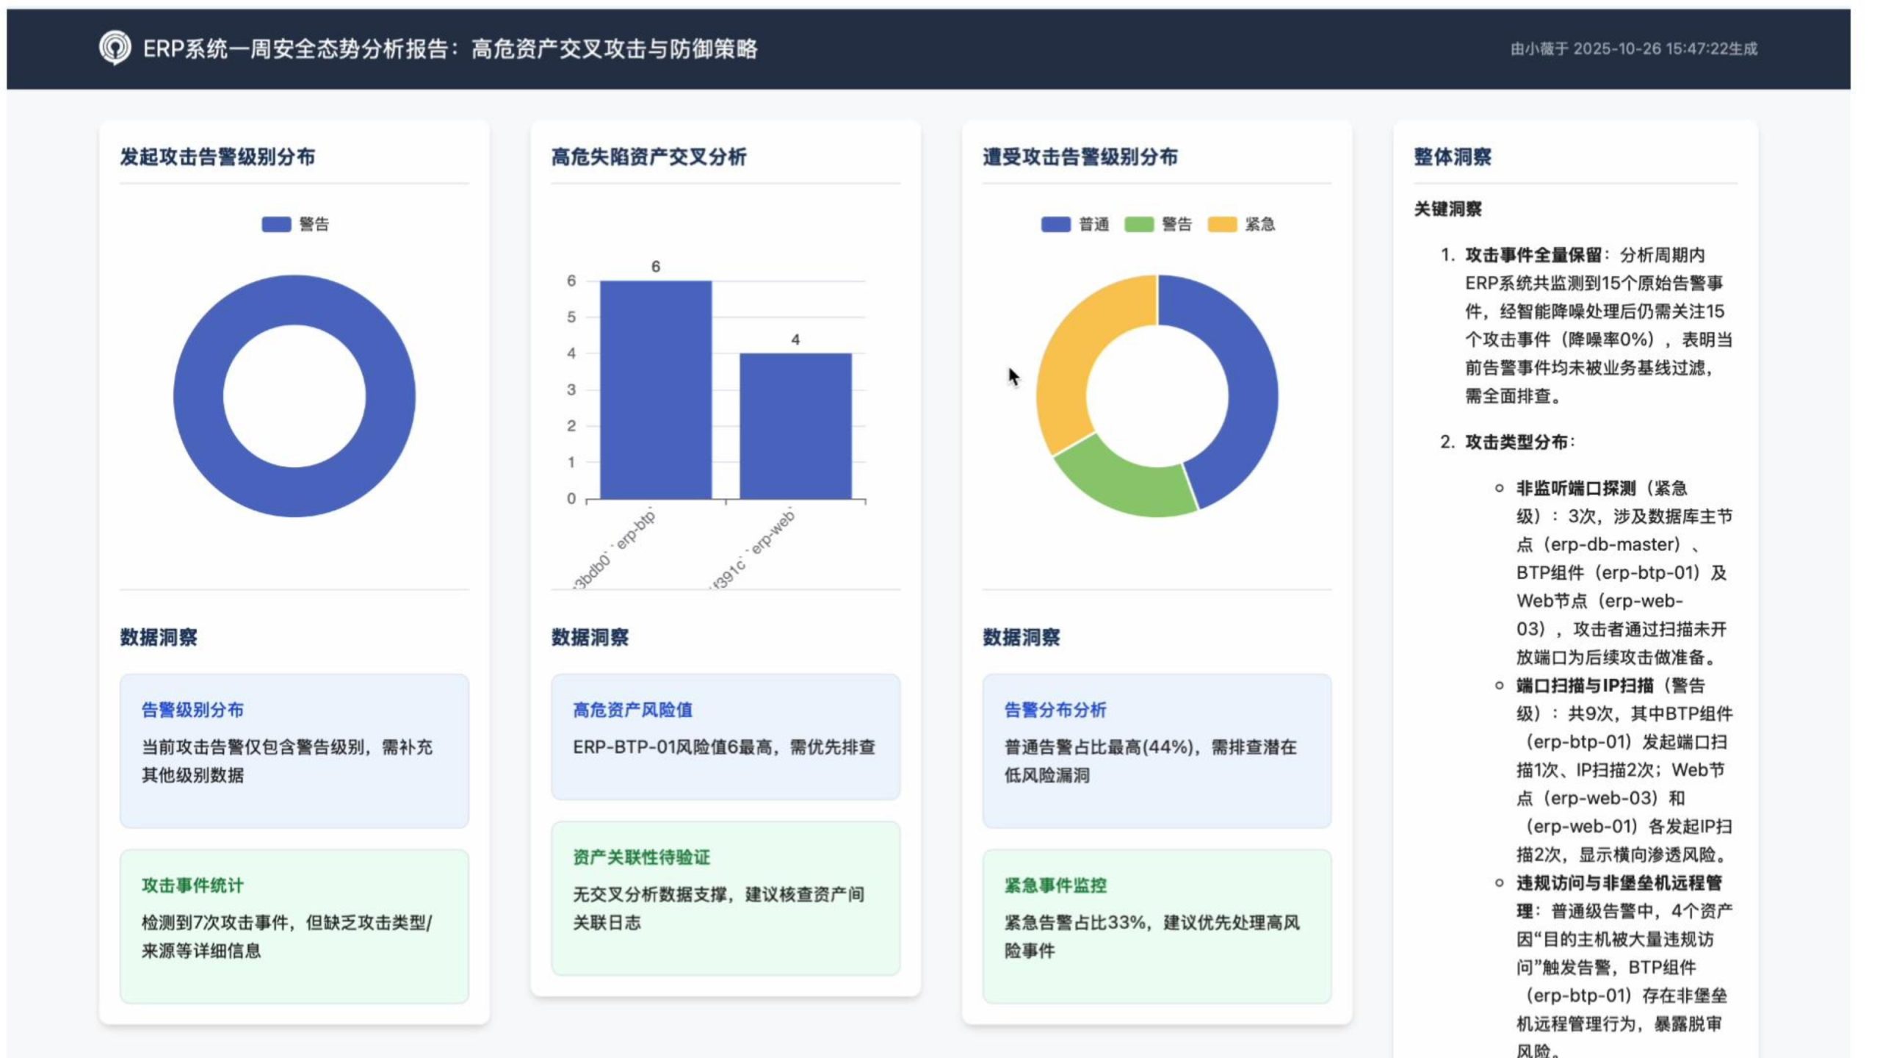
Task: Click the report logo icon in header
Action: 115,48
